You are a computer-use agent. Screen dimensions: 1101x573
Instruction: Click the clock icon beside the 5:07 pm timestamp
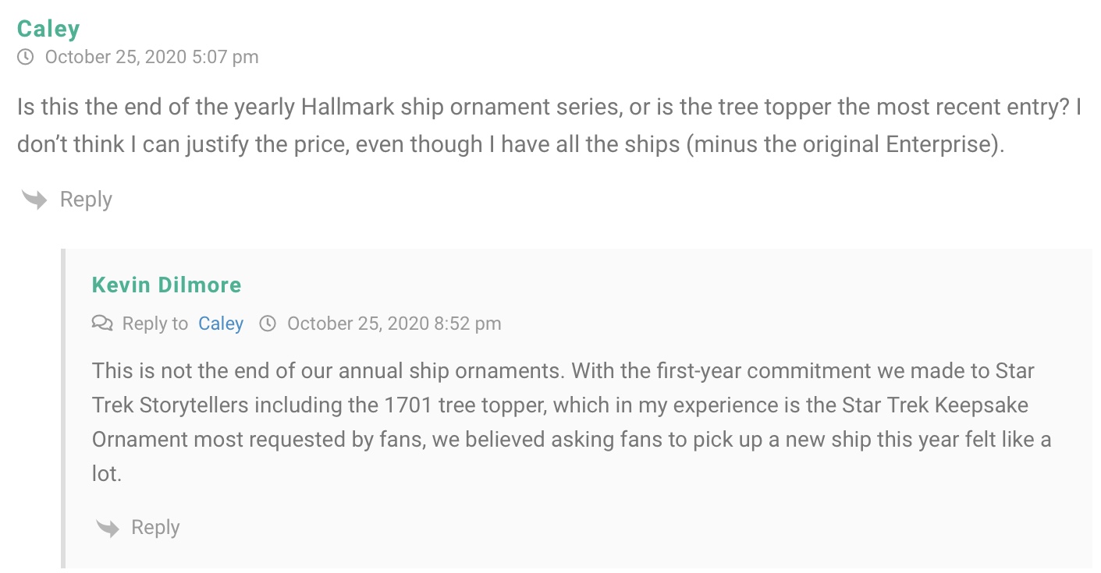coord(26,57)
